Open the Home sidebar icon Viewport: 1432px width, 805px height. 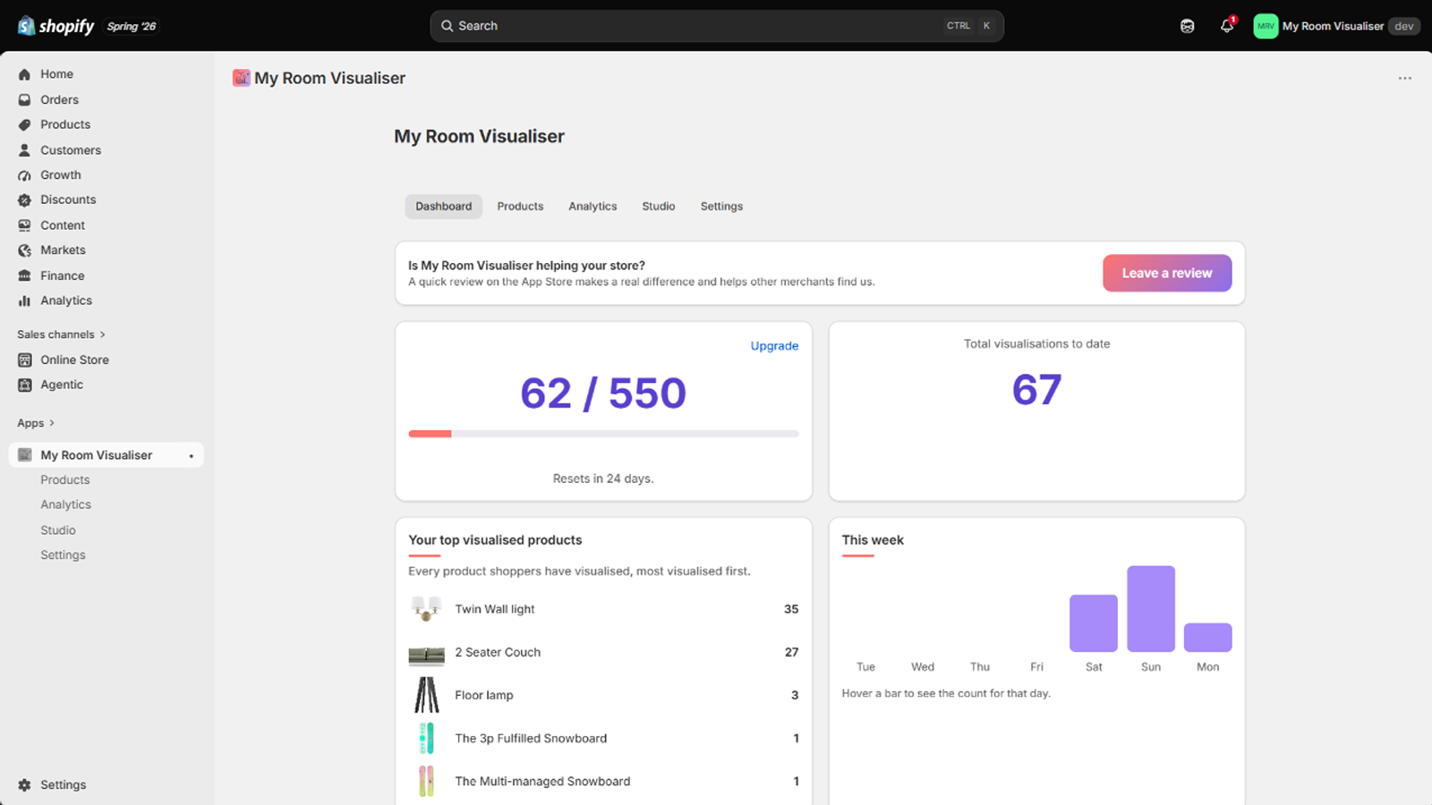(x=24, y=74)
